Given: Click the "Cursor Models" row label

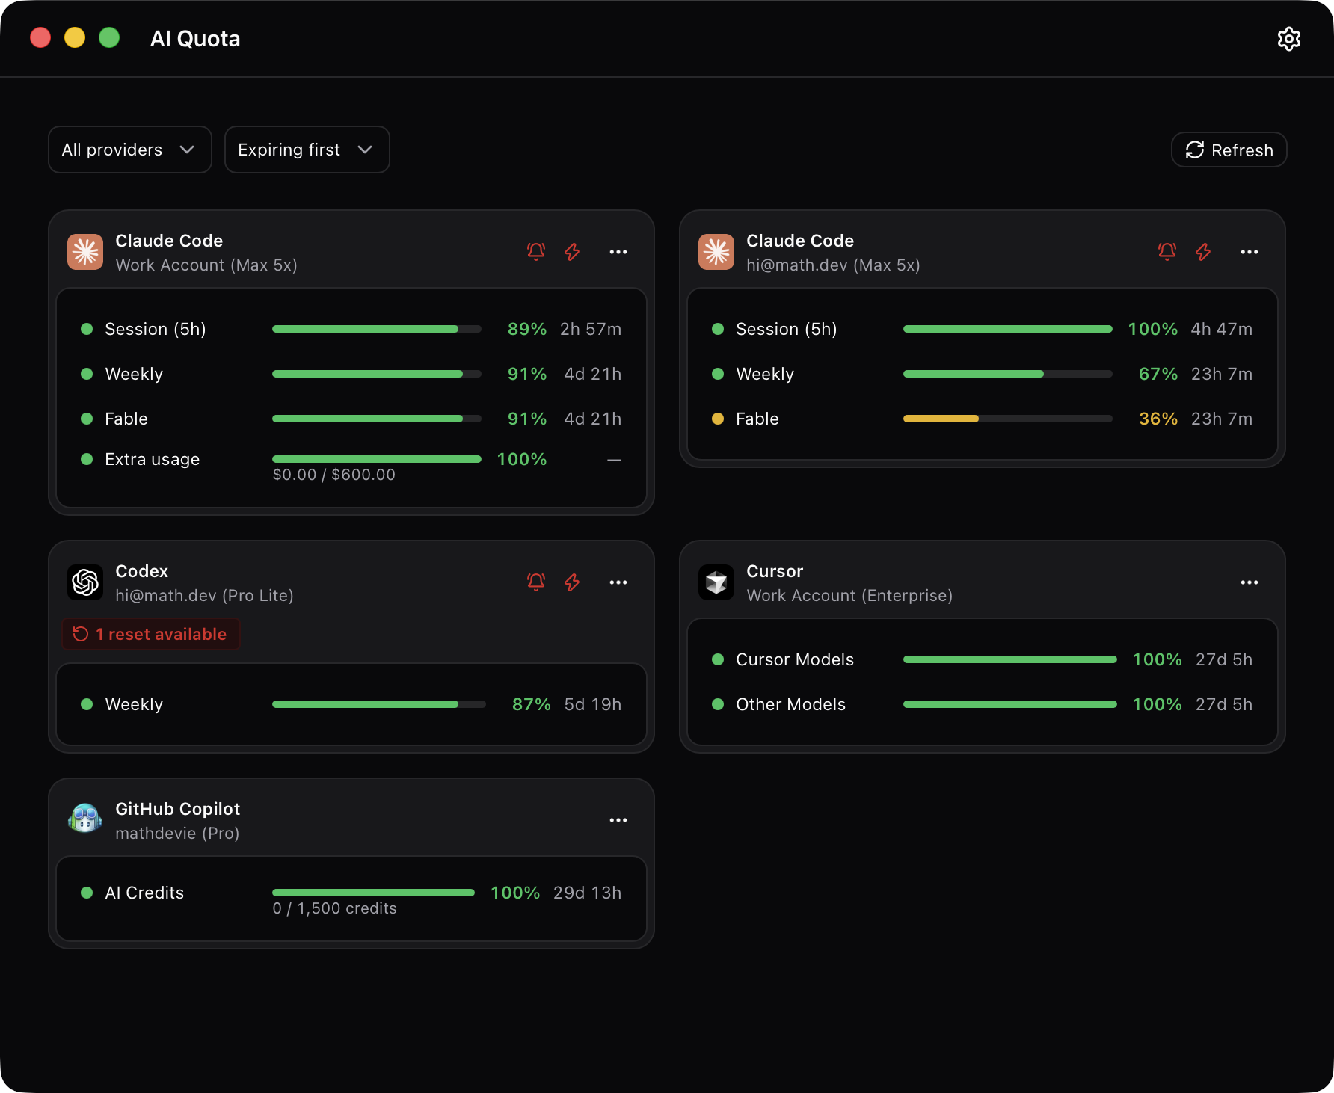Looking at the screenshot, I should [x=795, y=659].
